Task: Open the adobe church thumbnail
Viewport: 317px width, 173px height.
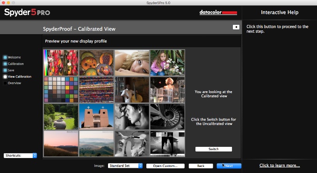Action: tap(96, 116)
